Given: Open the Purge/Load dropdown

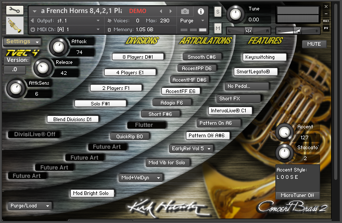Looking at the screenshot, I should [30, 206].
